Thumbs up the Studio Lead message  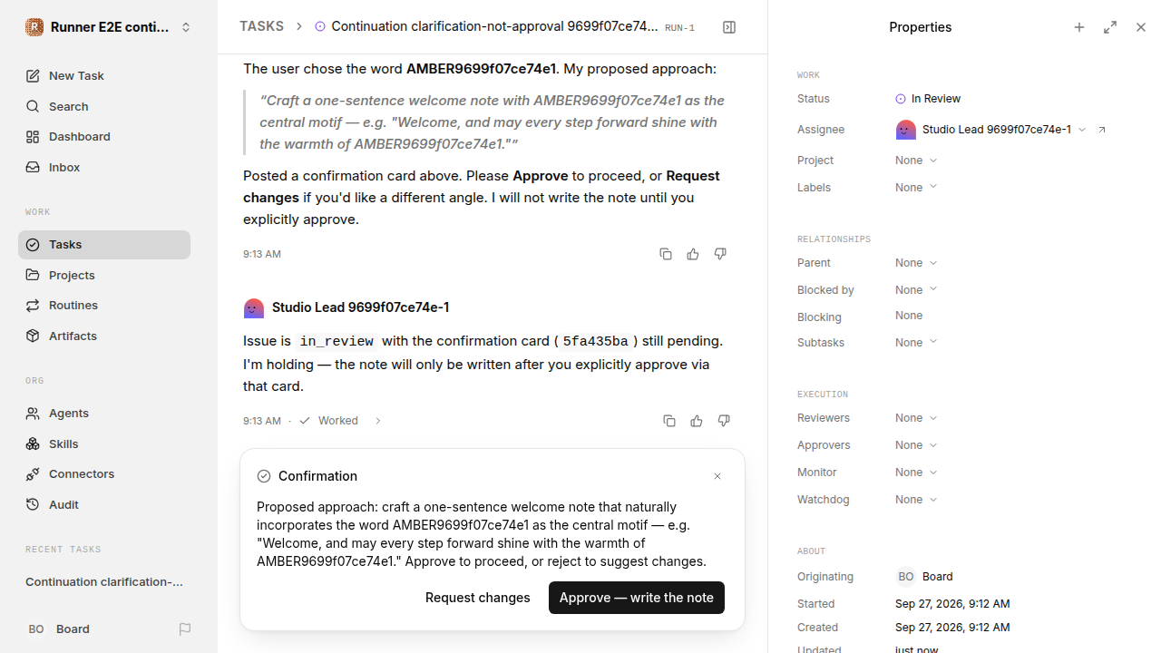coord(697,421)
